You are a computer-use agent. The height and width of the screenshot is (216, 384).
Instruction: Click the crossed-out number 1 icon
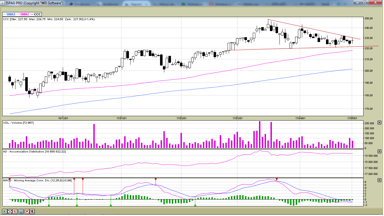32,212
